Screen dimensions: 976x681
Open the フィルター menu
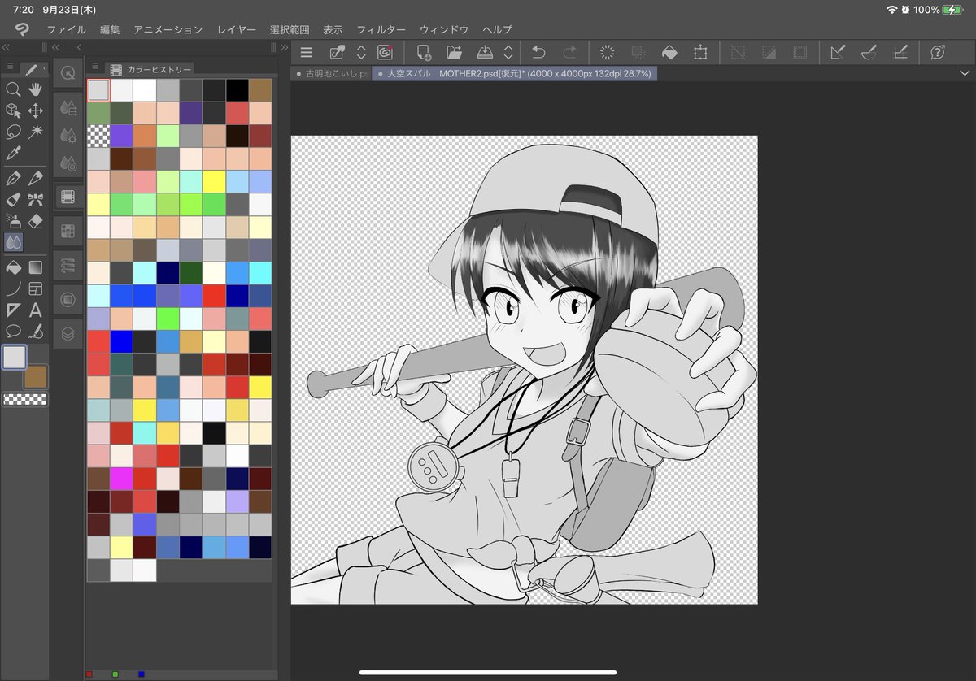(x=381, y=29)
